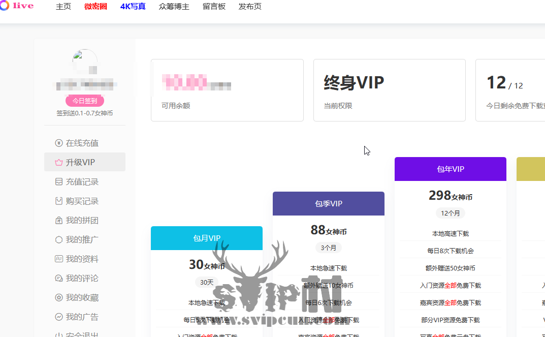Click the 298女神币 price text
Image resolution: width=545 pixels, height=337 pixels.
(451, 196)
